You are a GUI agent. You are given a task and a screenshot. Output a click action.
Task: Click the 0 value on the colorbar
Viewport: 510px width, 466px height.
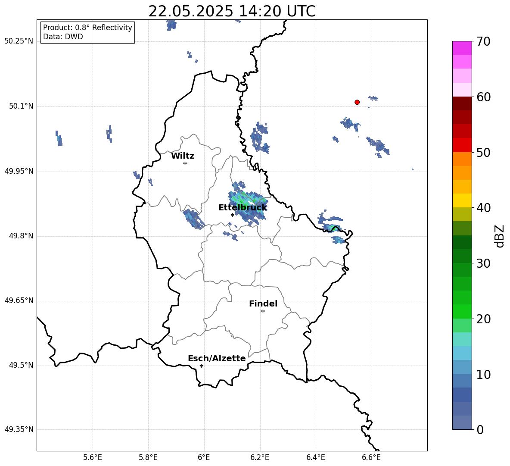click(480, 429)
